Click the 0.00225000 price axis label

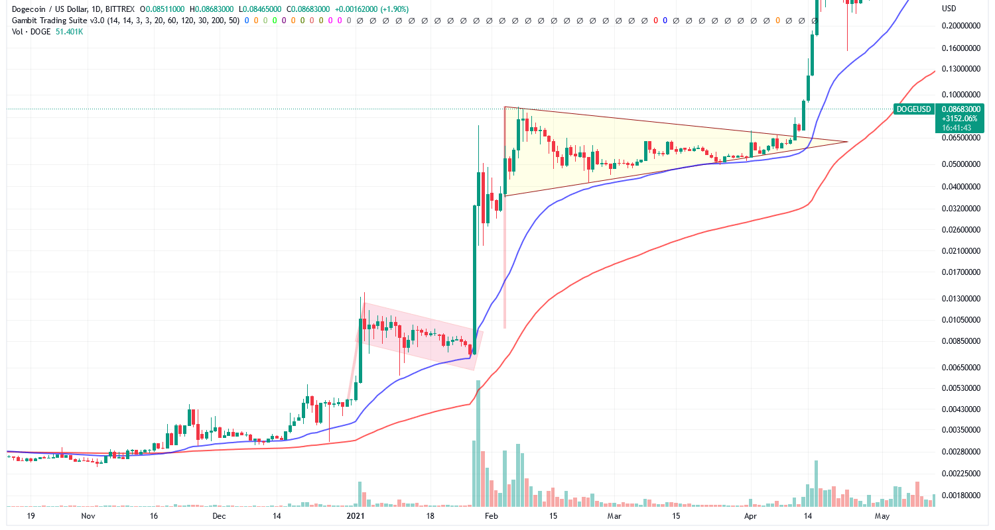(962, 474)
